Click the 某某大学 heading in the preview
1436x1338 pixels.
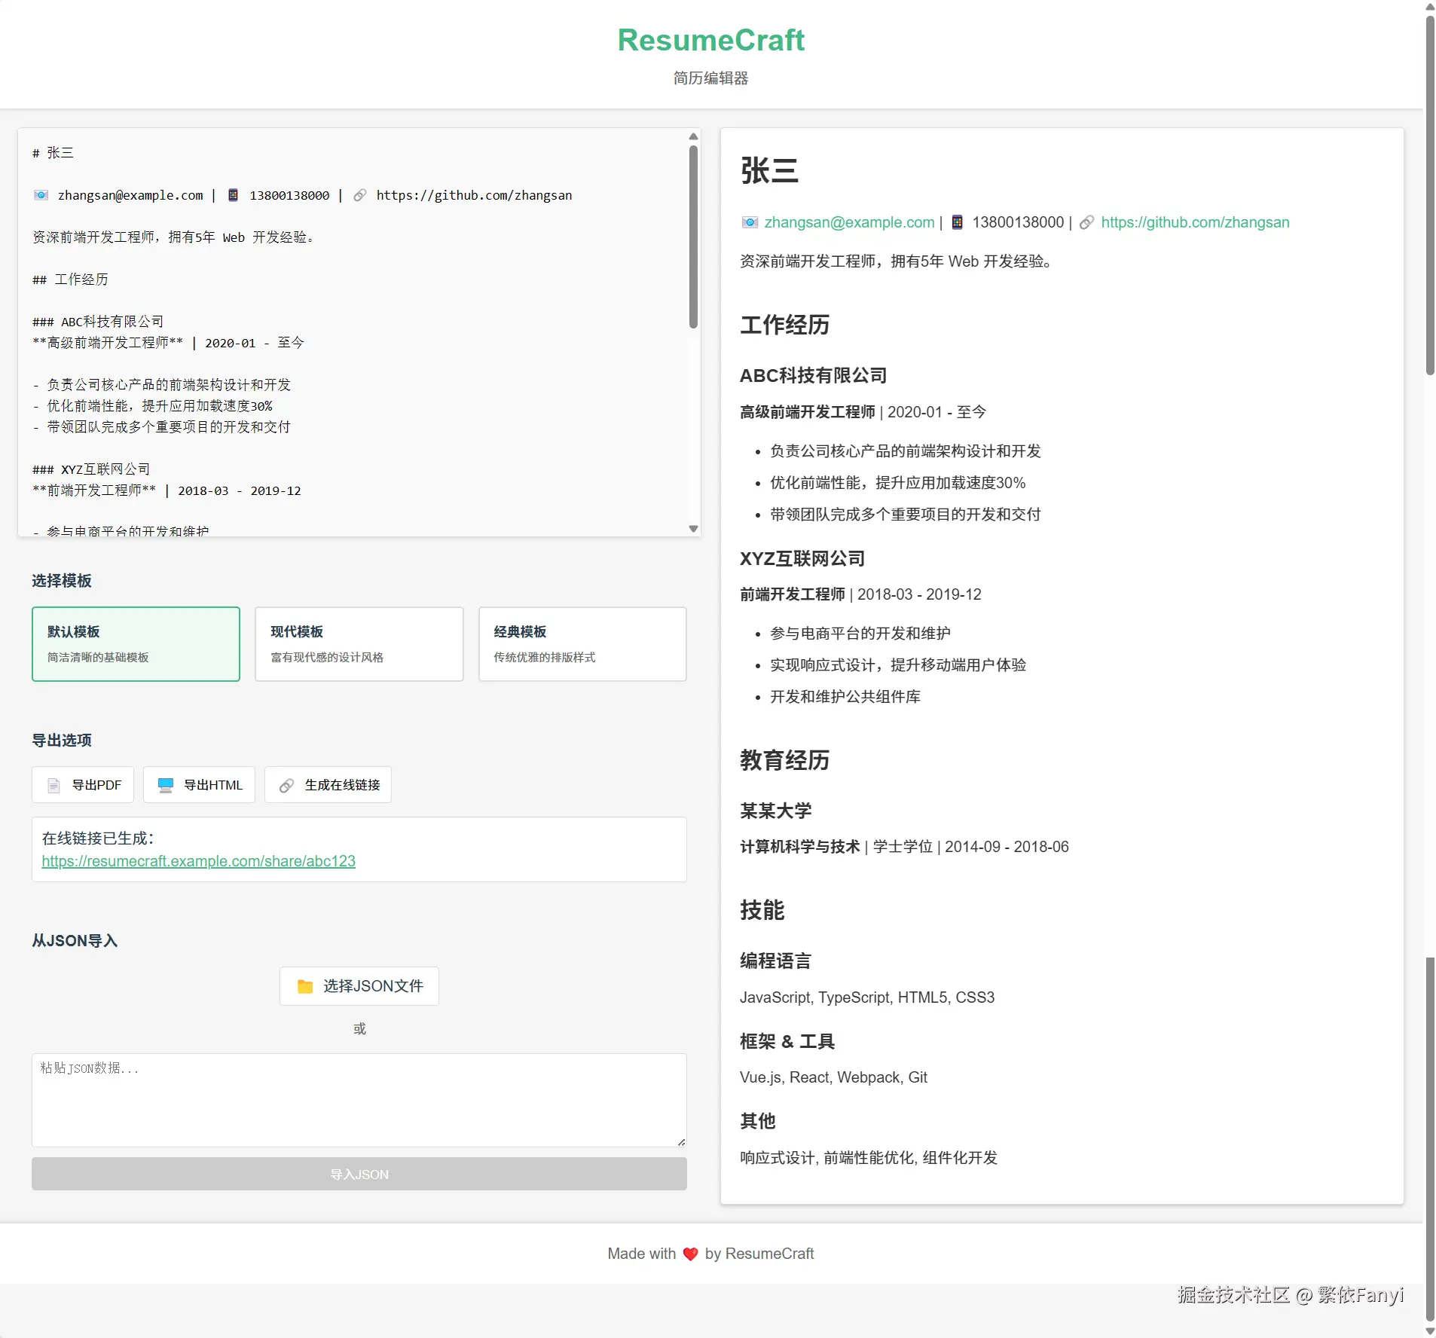coord(776,811)
